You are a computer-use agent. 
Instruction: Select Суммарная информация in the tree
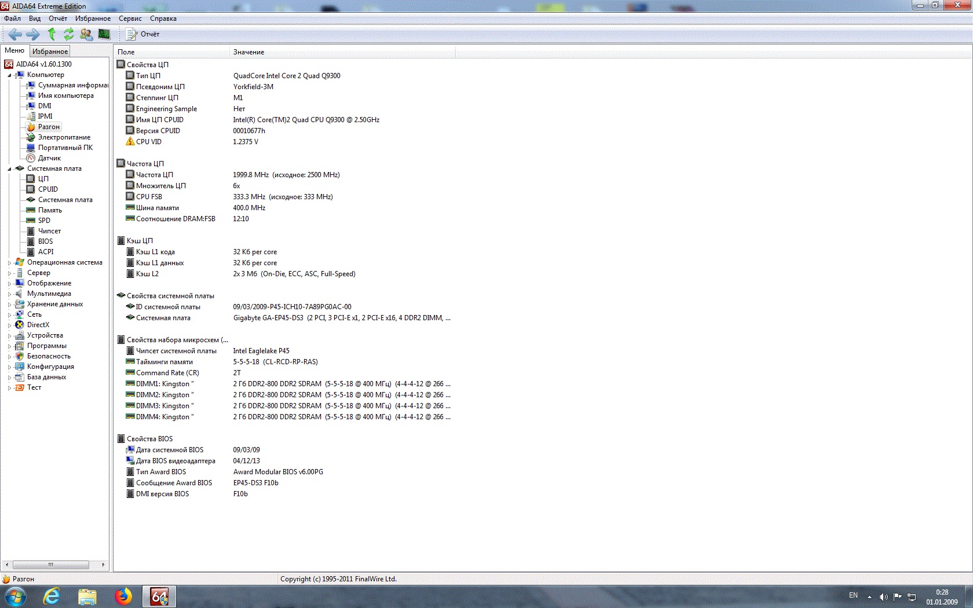[x=73, y=85]
